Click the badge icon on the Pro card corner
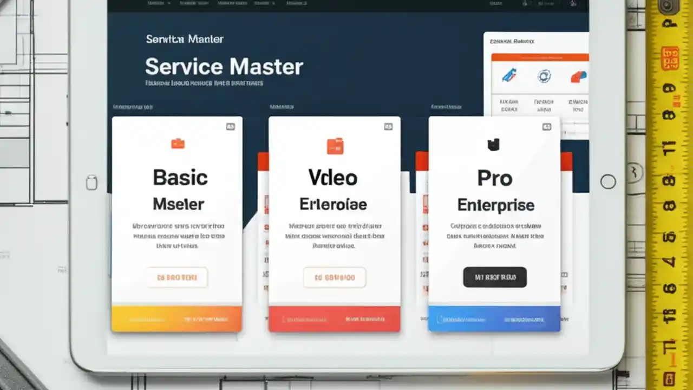Image resolution: width=693 pixels, height=390 pixels. [x=546, y=126]
